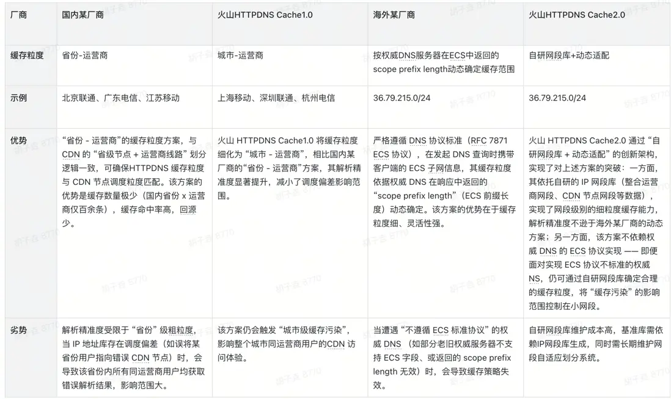Select the row label "劣势"

pyautogui.click(x=18, y=330)
